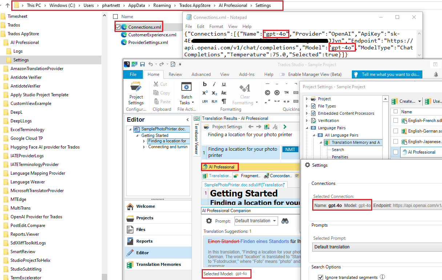Select the Clear Formatting tool
The height and width of the screenshot is (280, 442).
(245, 94)
